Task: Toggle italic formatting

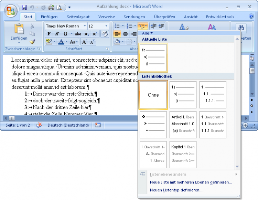Action: pos(57,34)
